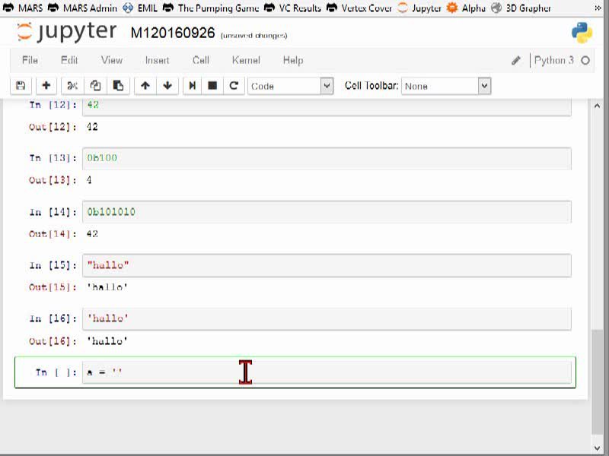The width and height of the screenshot is (609, 456).
Task: Click input cell 13 containing 0b100
Action: tap(327, 158)
